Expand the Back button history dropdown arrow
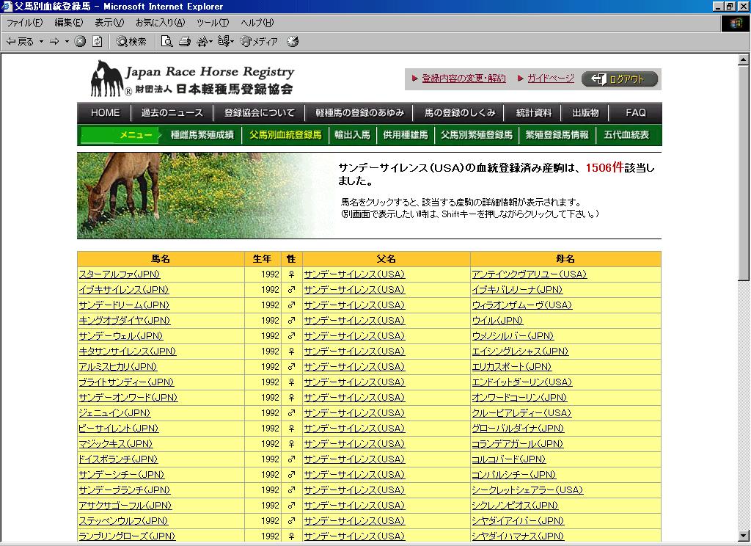 click(41, 42)
